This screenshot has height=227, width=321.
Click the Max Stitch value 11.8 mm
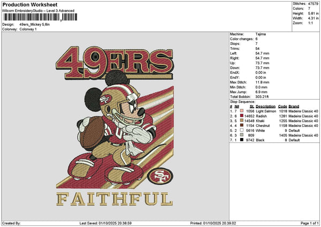(x=262, y=82)
